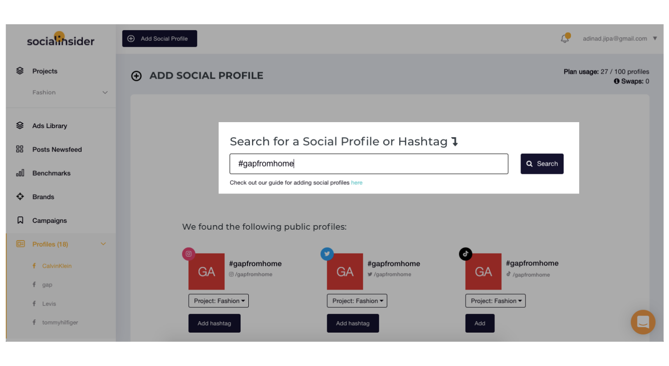Open the orange chat support bubble
The height and width of the screenshot is (366, 669).
(x=643, y=322)
